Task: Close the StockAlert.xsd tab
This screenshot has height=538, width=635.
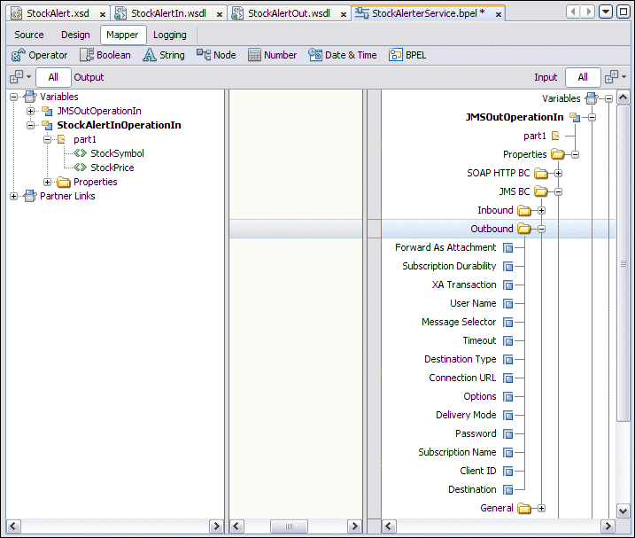Action: [x=103, y=14]
